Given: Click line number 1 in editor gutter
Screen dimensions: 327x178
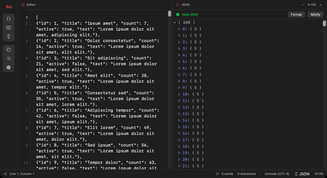Looking at the screenshot, I should click(x=27, y=18).
